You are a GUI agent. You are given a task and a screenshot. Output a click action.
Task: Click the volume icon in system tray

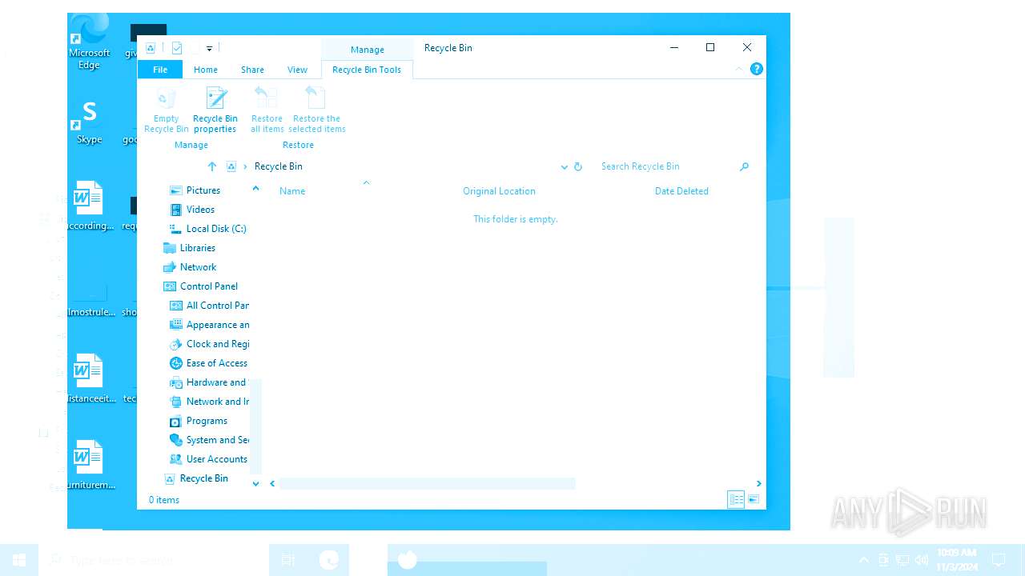[921, 560]
